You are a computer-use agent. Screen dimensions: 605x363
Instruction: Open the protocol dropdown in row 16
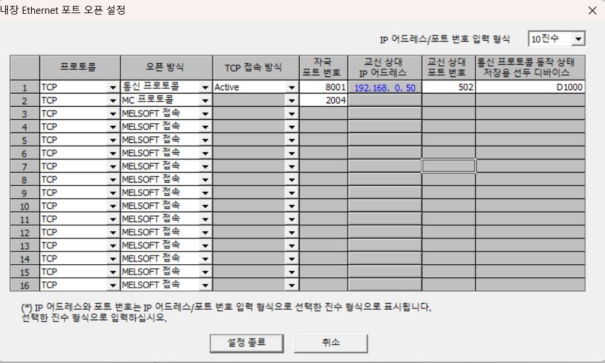pyautogui.click(x=113, y=285)
